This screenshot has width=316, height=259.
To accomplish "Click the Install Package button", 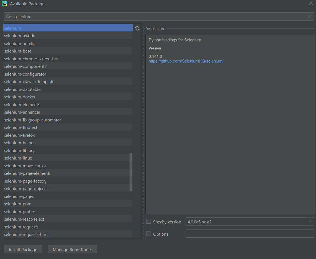I will tap(23, 249).
